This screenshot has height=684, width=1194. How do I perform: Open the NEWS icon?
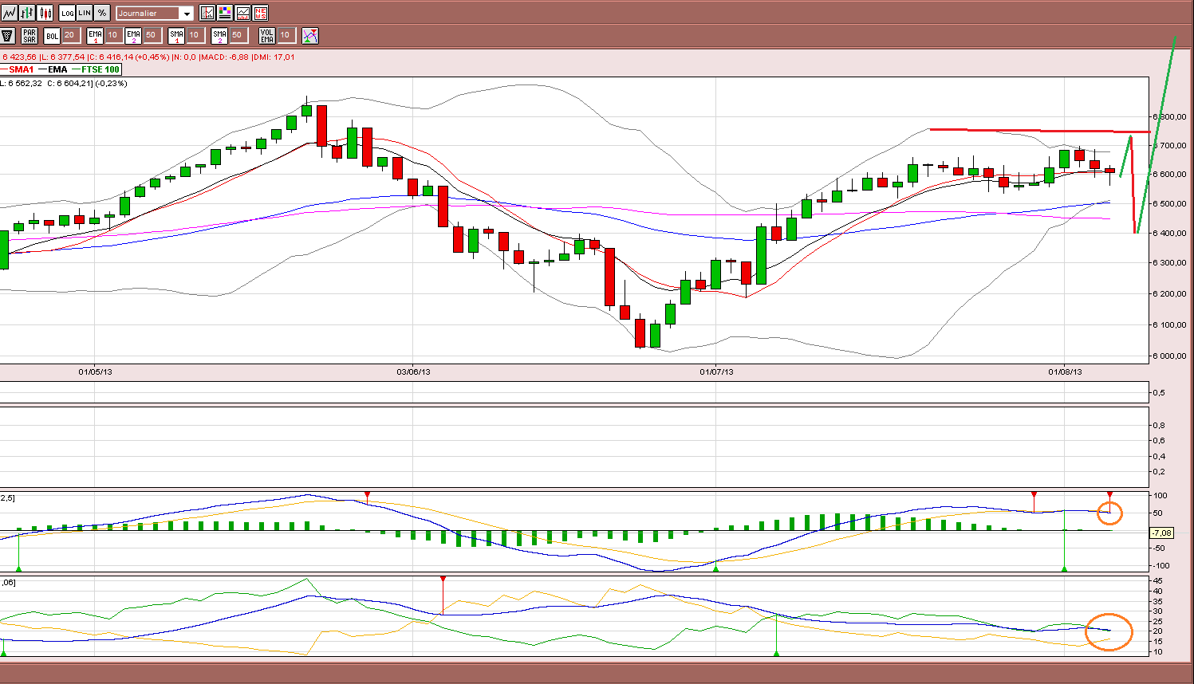pos(260,13)
